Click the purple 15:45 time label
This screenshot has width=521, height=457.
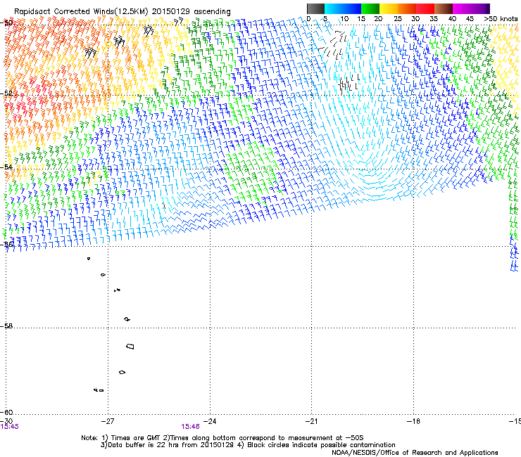click(10, 427)
